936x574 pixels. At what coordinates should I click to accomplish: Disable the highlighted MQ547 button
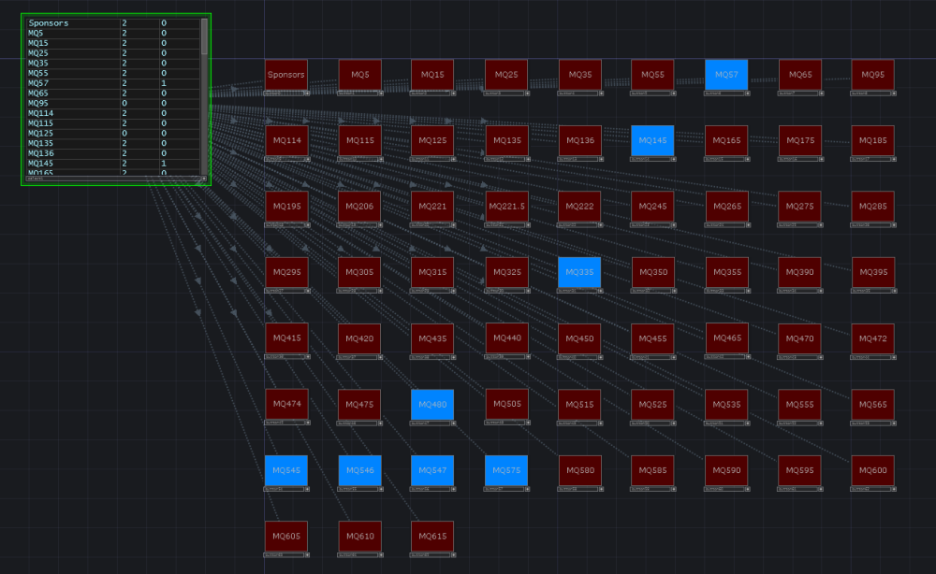coord(432,470)
